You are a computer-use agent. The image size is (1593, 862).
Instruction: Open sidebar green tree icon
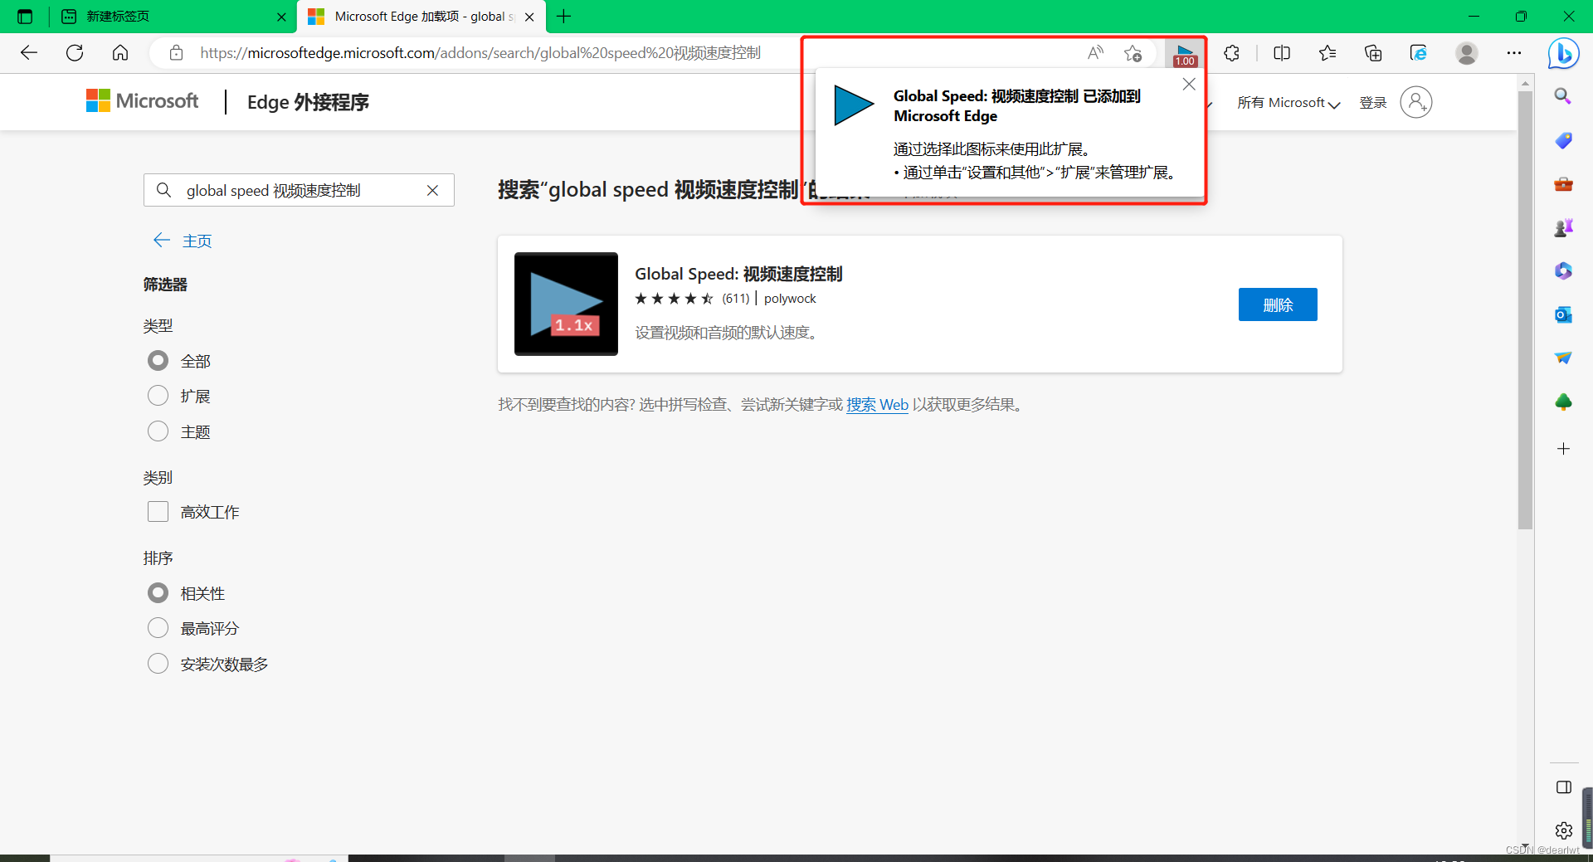[x=1563, y=402]
